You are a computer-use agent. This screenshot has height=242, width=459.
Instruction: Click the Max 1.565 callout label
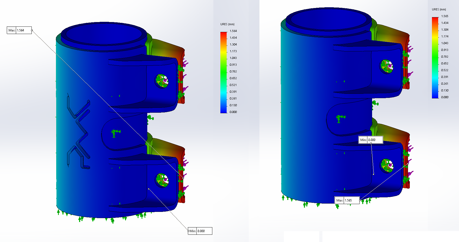pos(347,200)
